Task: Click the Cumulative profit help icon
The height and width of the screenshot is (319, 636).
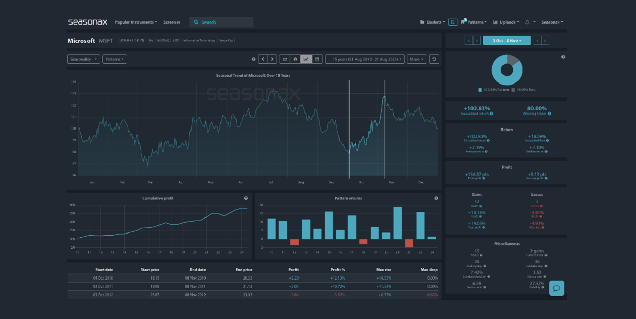Action: pyautogui.click(x=246, y=198)
